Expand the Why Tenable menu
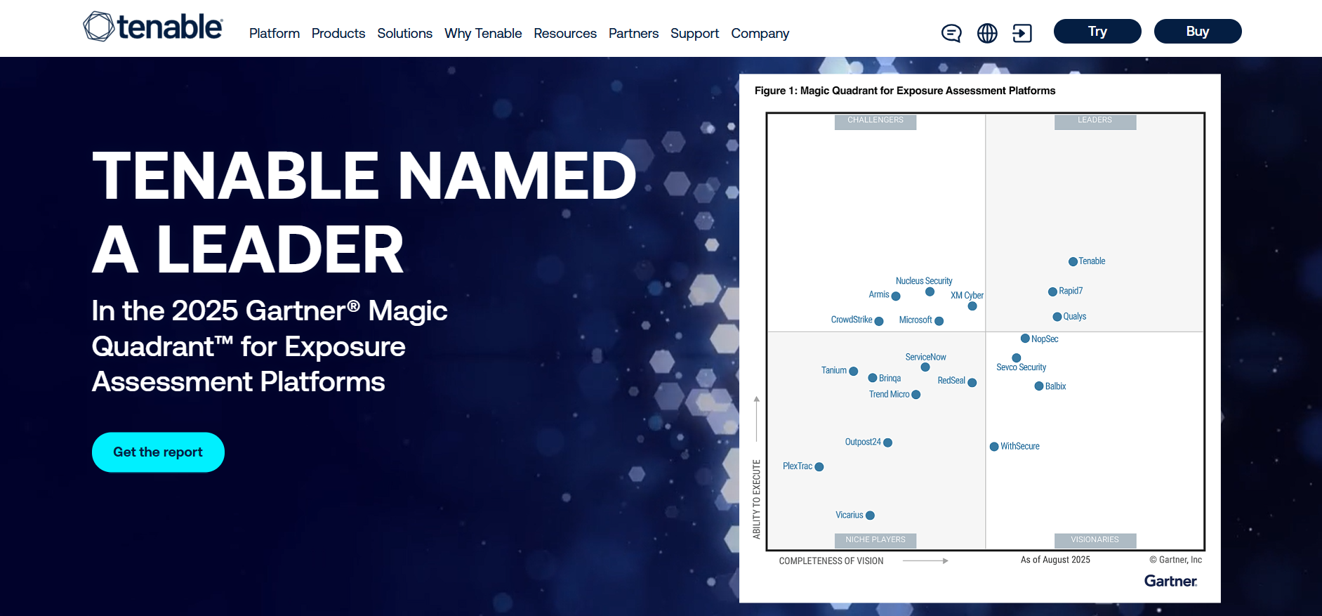Screen dimensions: 1322x616 [483, 34]
